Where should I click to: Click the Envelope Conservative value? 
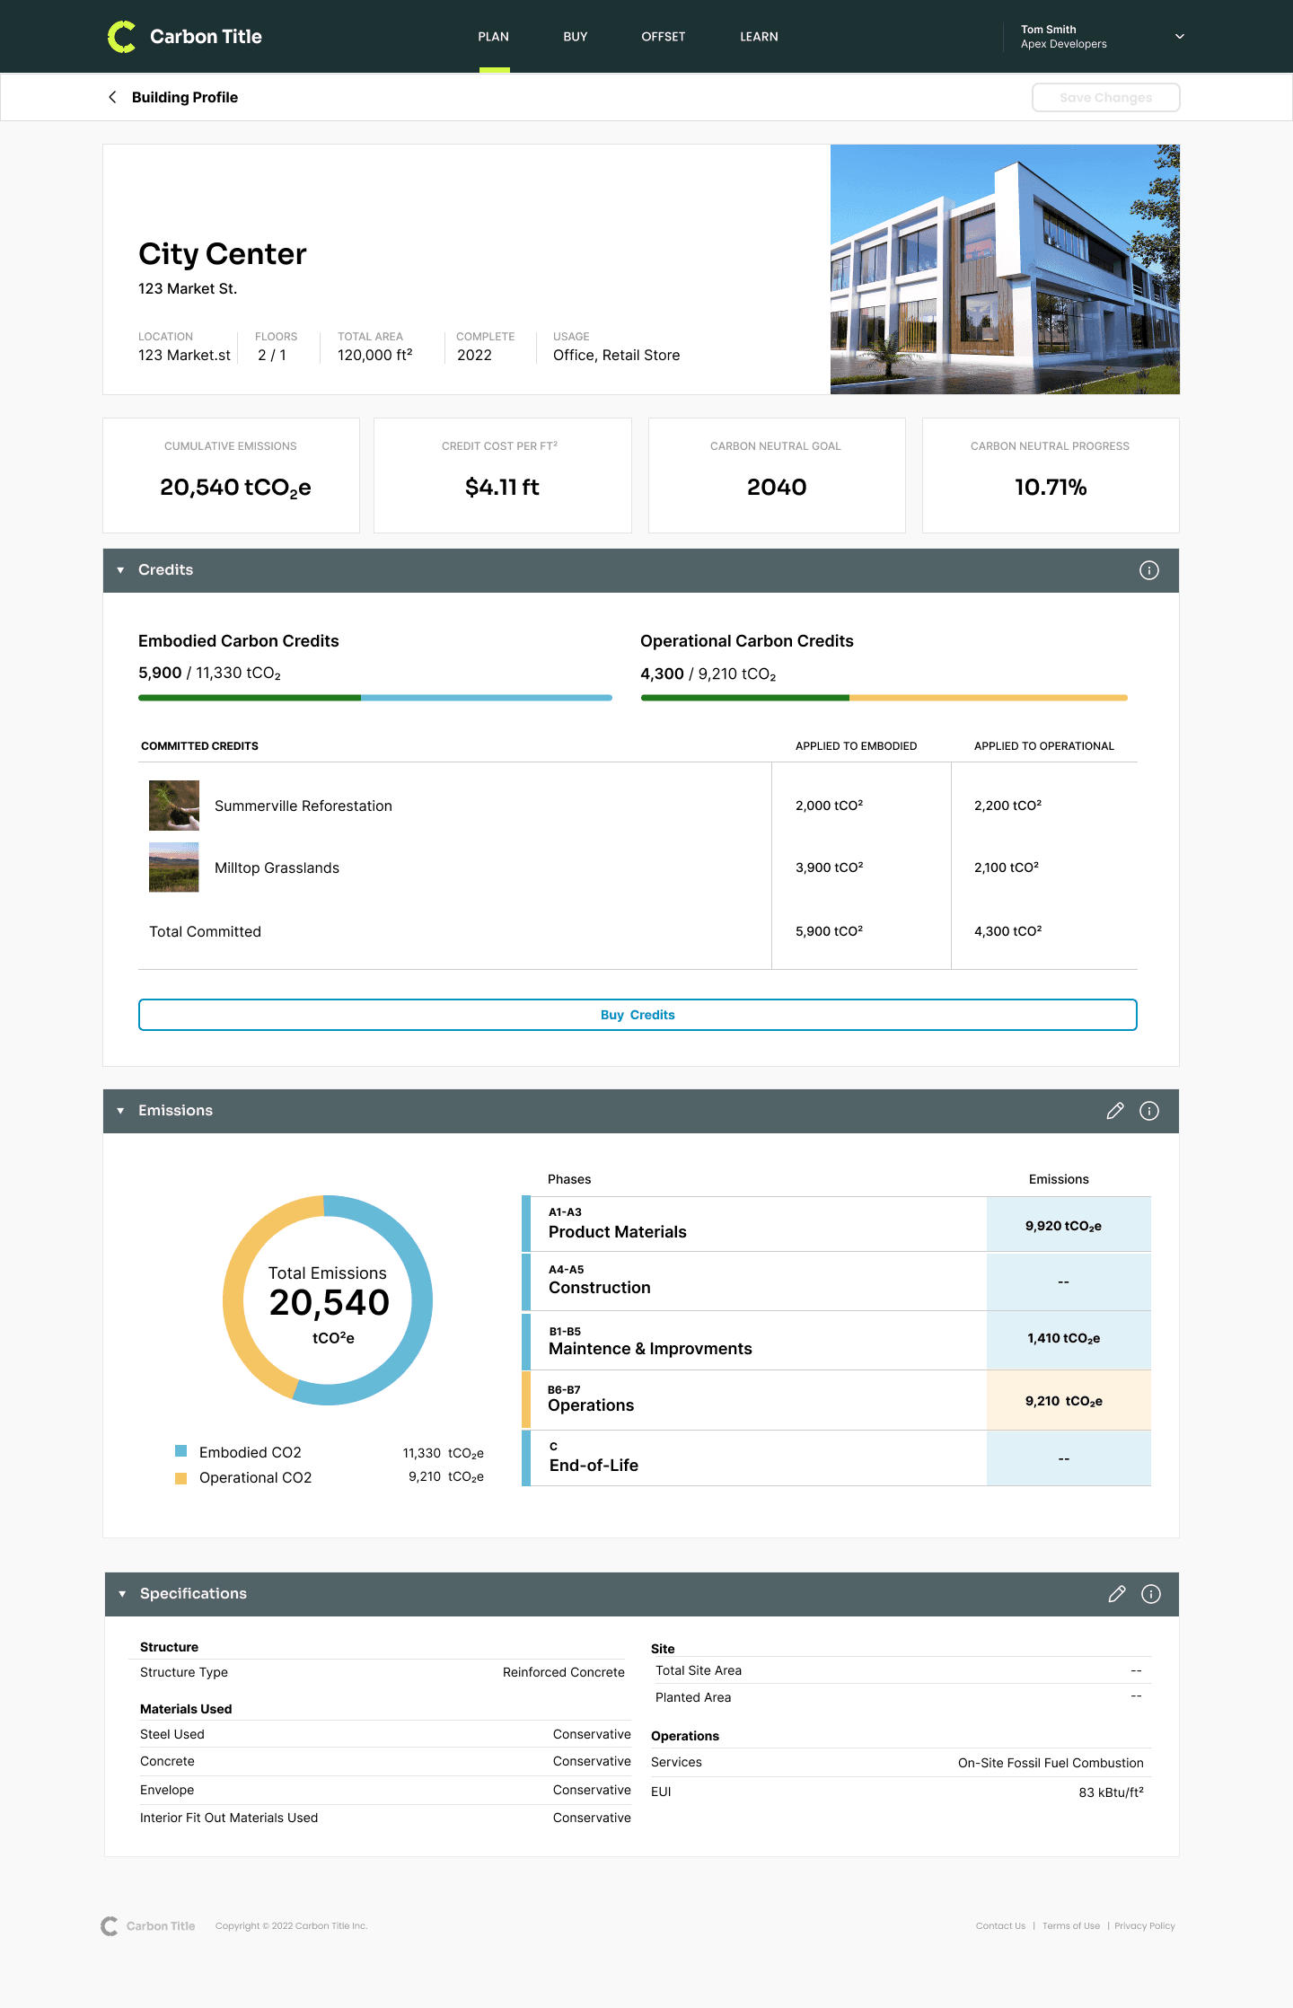pyautogui.click(x=592, y=1790)
